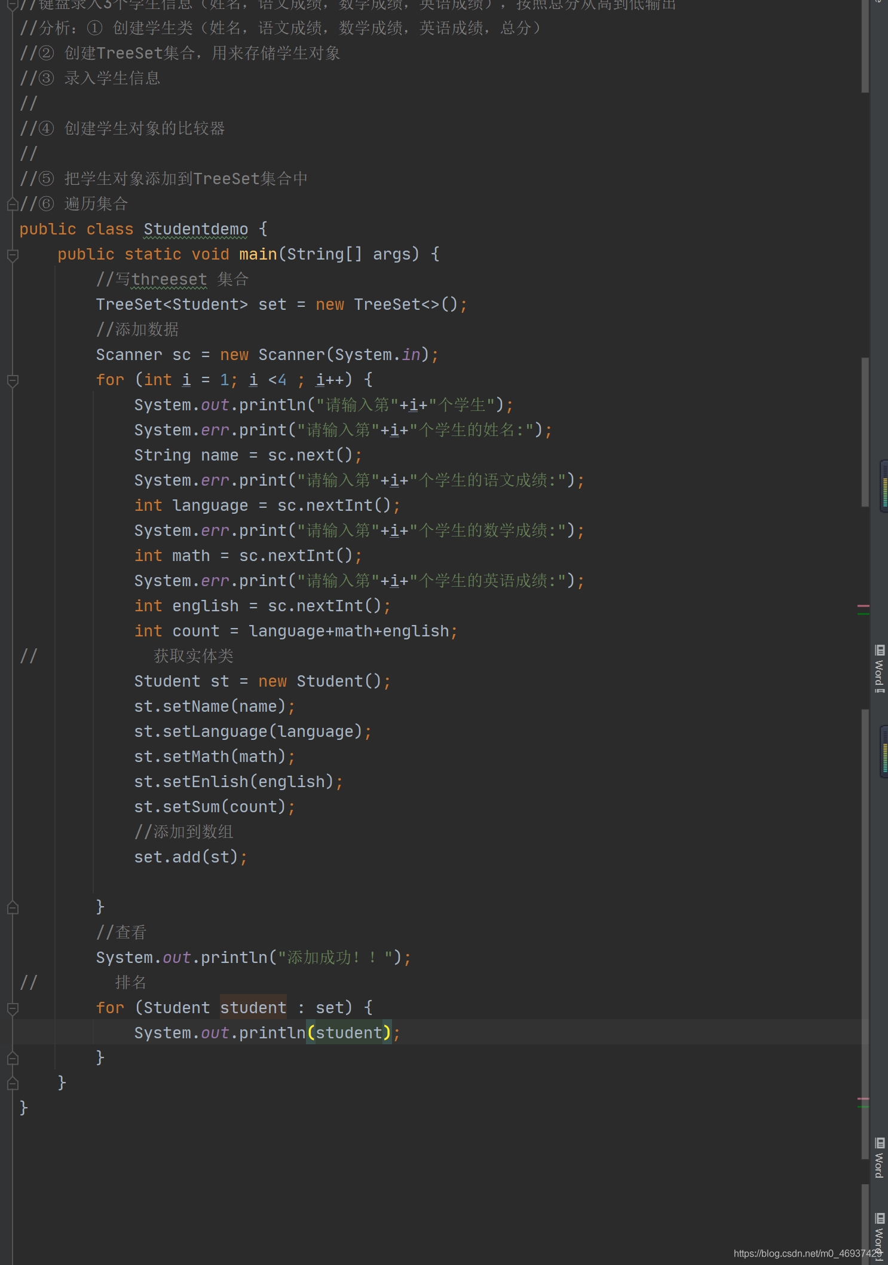This screenshot has height=1265, width=888.
Task: Click the 'st.setSum(count);' line
Action: (x=215, y=807)
